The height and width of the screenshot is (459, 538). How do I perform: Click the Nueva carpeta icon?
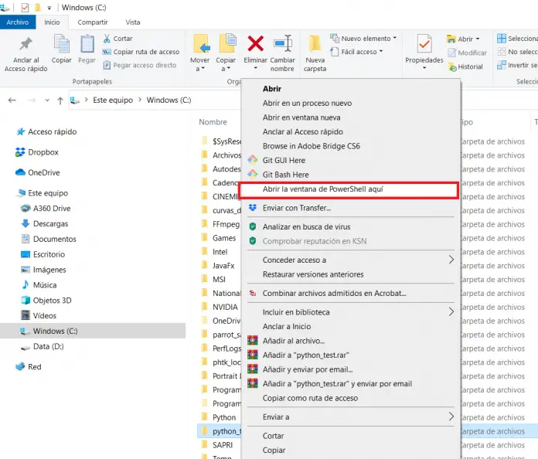tap(315, 44)
